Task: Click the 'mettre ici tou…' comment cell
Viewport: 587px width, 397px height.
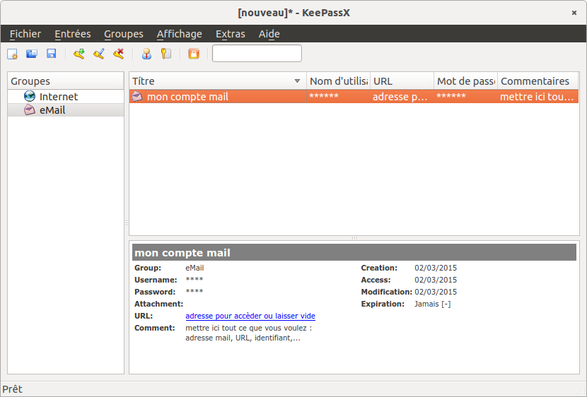Action: [538, 97]
